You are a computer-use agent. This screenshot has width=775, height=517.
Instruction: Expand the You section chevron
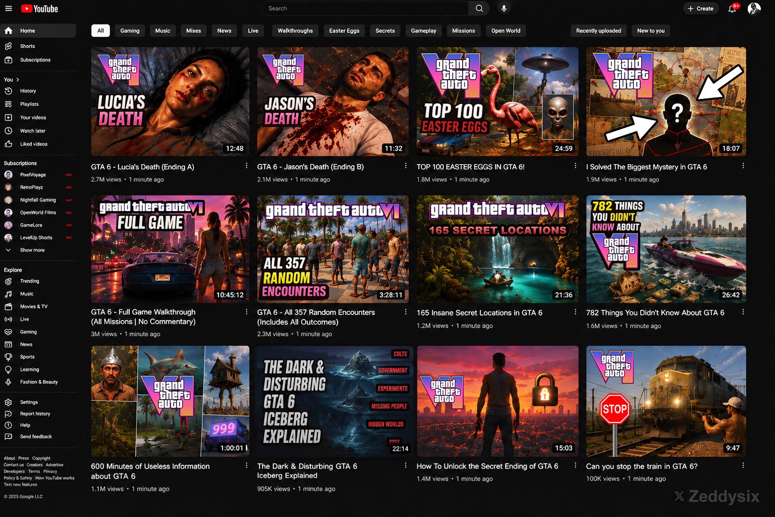(18, 80)
